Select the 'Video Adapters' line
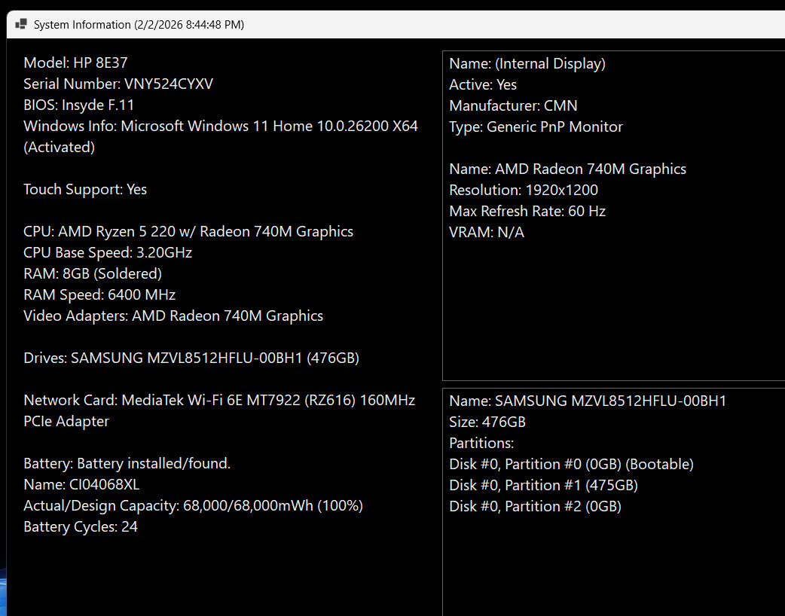 tap(173, 316)
